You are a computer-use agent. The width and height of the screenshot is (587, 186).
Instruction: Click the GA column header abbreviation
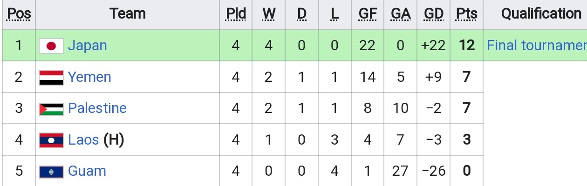[401, 14]
